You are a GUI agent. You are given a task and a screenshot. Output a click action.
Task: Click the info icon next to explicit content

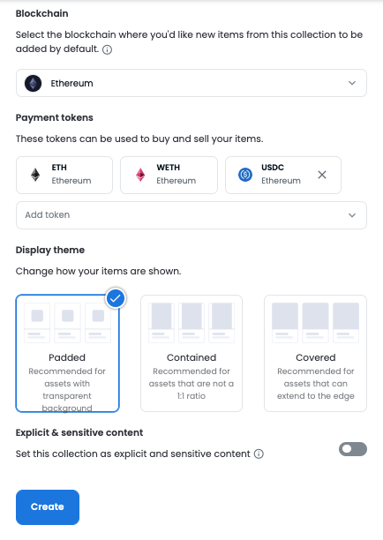tap(259, 454)
